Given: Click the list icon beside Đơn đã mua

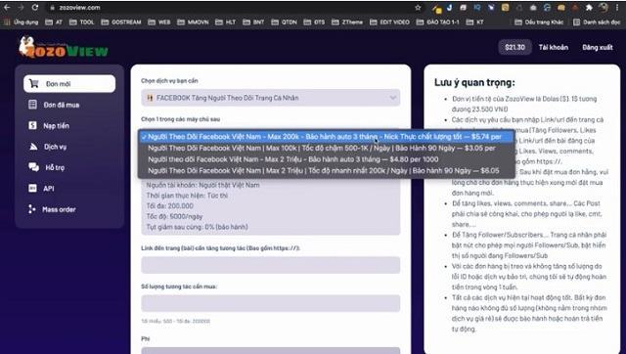Looking at the screenshot, I should point(32,105).
